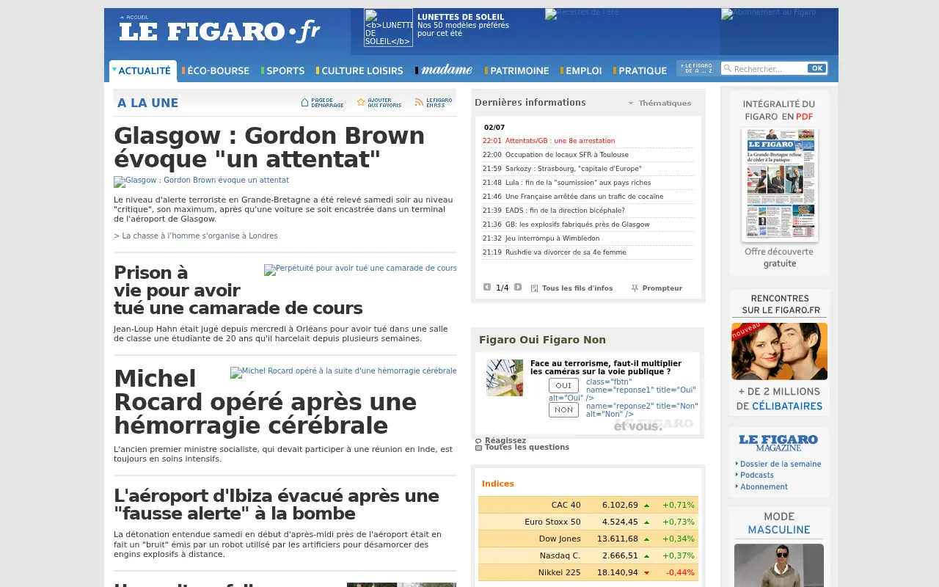Image resolution: width=939 pixels, height=587 pixels.
Task: Click the star icon for Ajouter aux favoris
Action: click(x=361, y=102)
